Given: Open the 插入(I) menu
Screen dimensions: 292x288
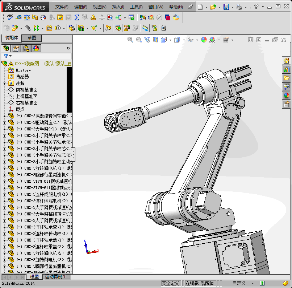Looking at the screenshot, I should 118,7.
